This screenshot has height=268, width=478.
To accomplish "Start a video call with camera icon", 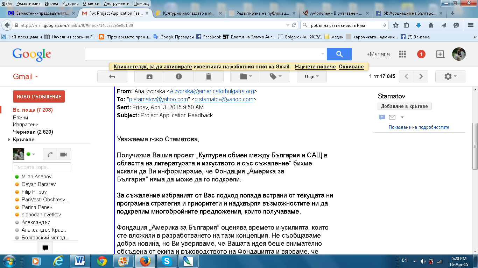I will click(x=63, y=154).
